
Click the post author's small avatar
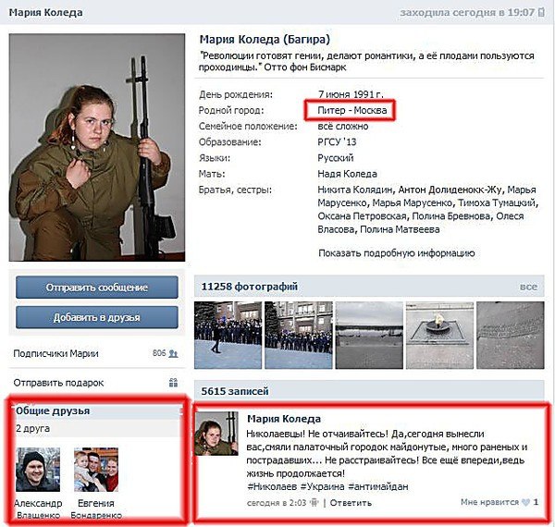(216, 434)
